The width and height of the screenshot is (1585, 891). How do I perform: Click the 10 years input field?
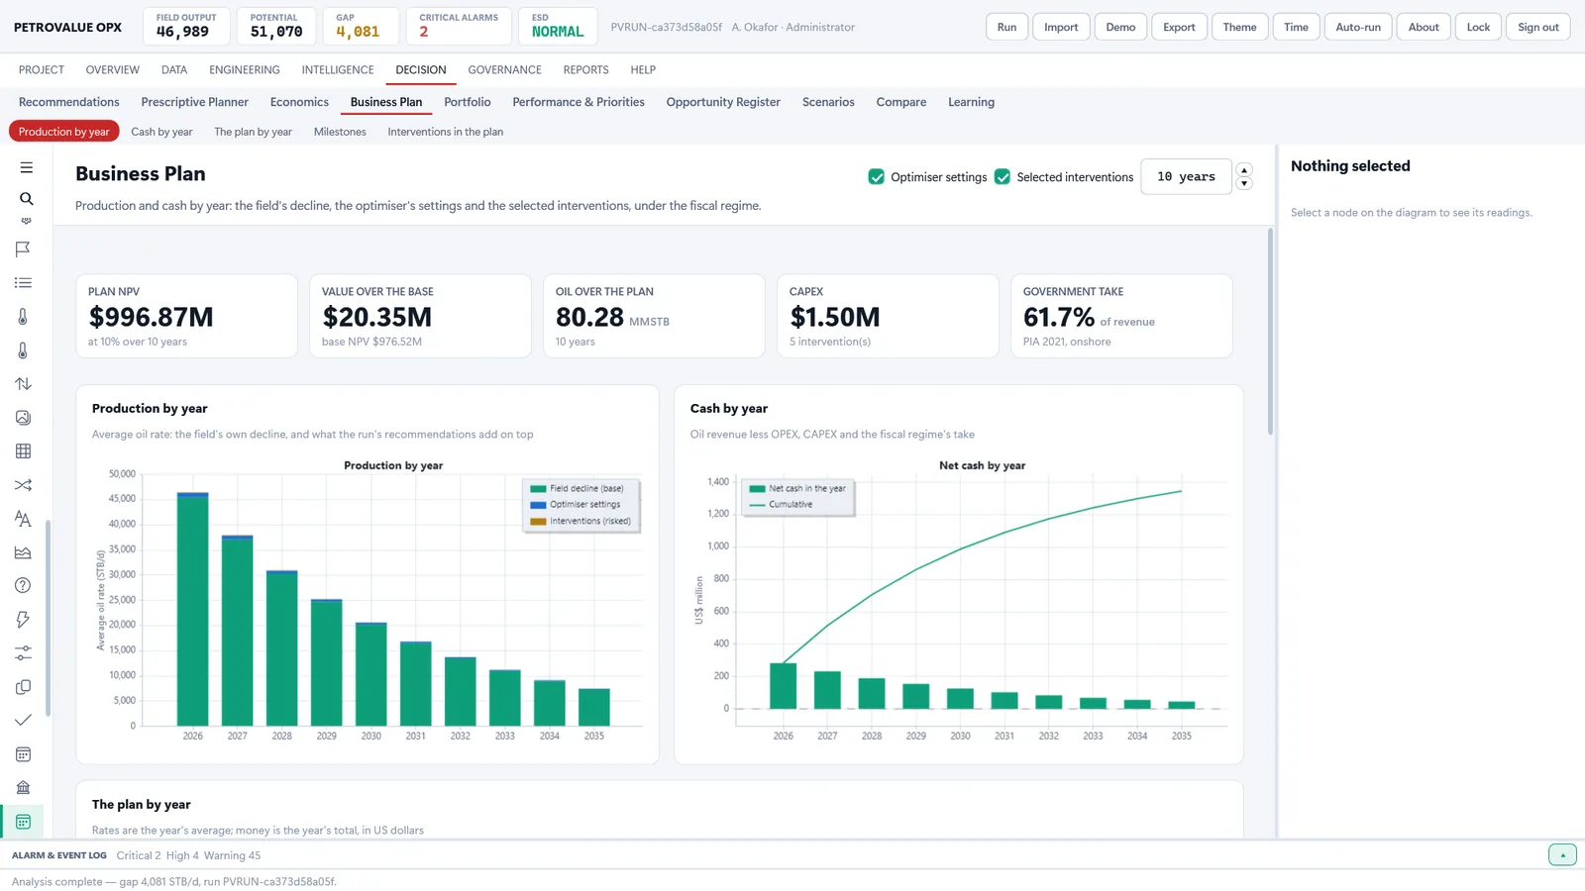(1186, 177)
